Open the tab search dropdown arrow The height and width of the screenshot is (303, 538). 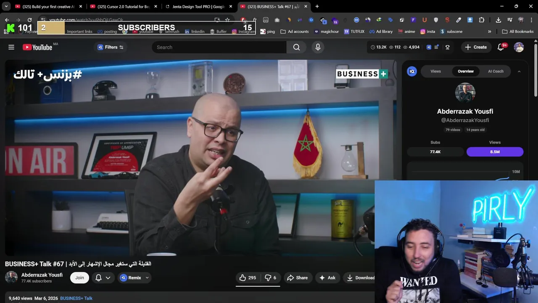click(6, 6)
